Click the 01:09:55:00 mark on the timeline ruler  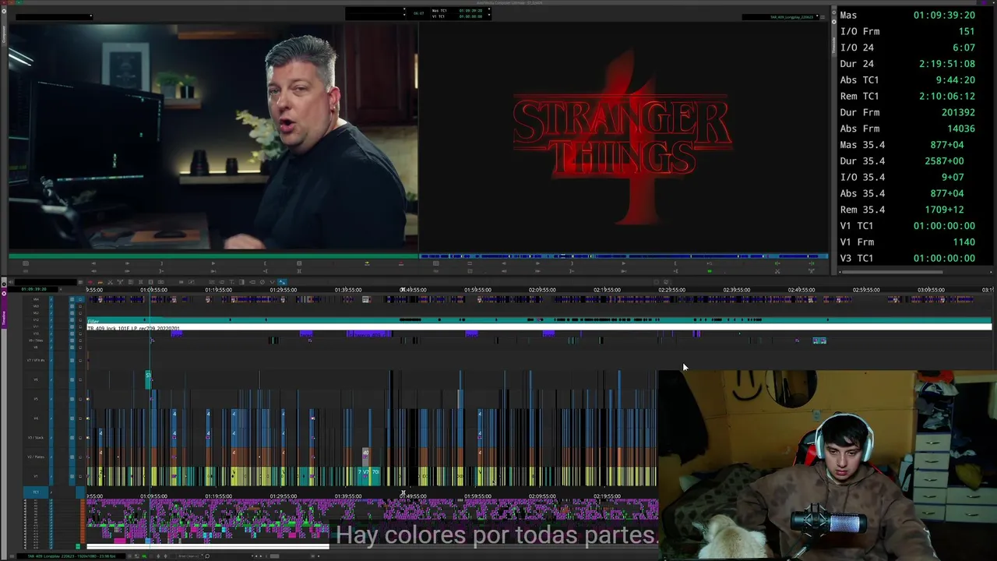pos(153,290)
